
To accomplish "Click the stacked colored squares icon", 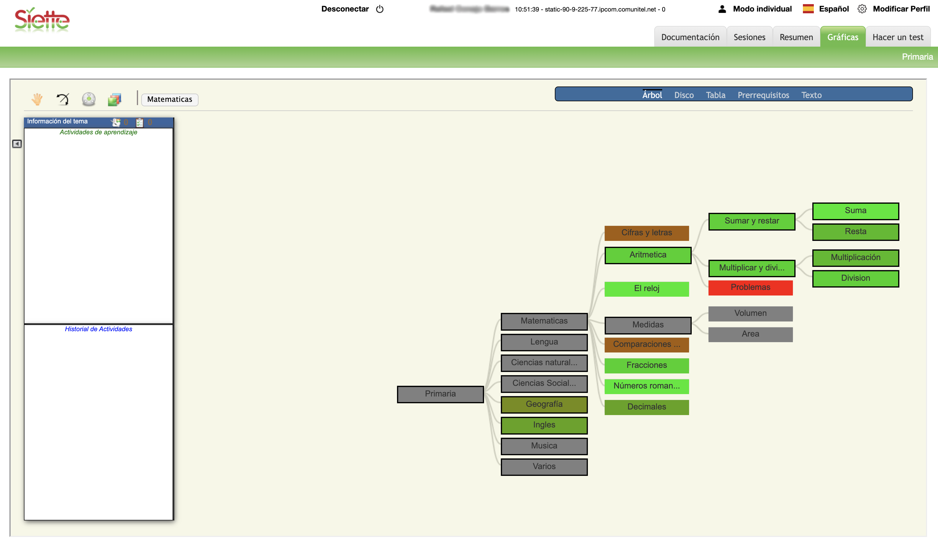I will tap(114, 99).
